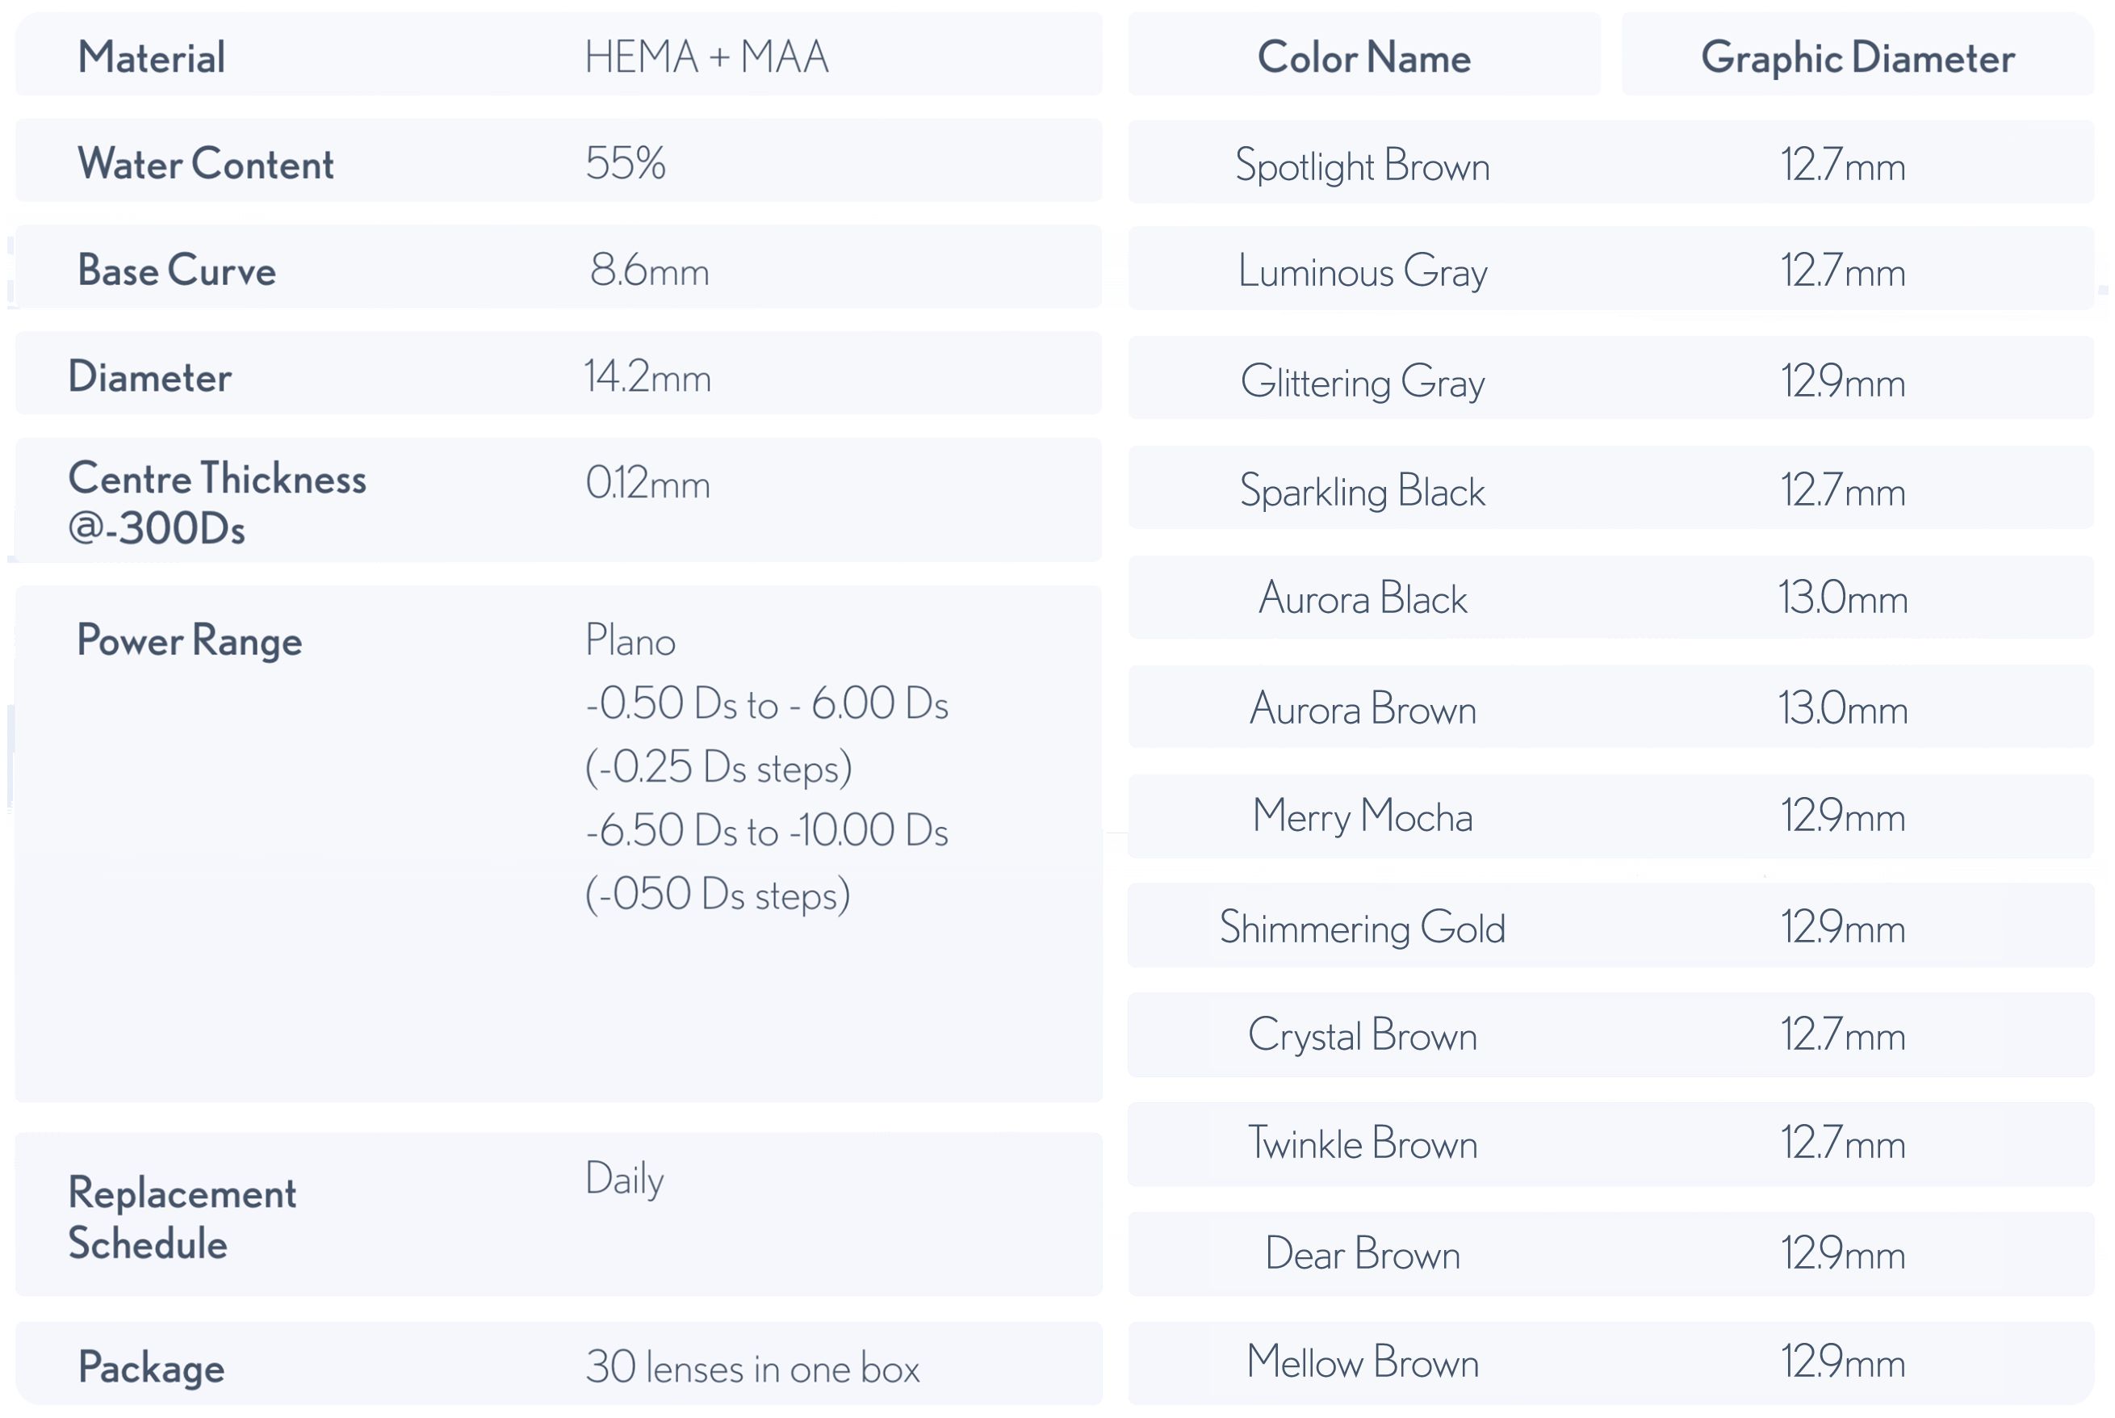The width and height of the screenshot is (2115, 1418).
Task: Select the Shimmering Gold color name
Action: (x=1362, y=928)
